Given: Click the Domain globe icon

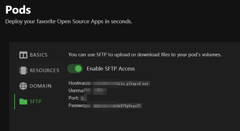Looking at the screenshot, I should [x=23, y=86].
